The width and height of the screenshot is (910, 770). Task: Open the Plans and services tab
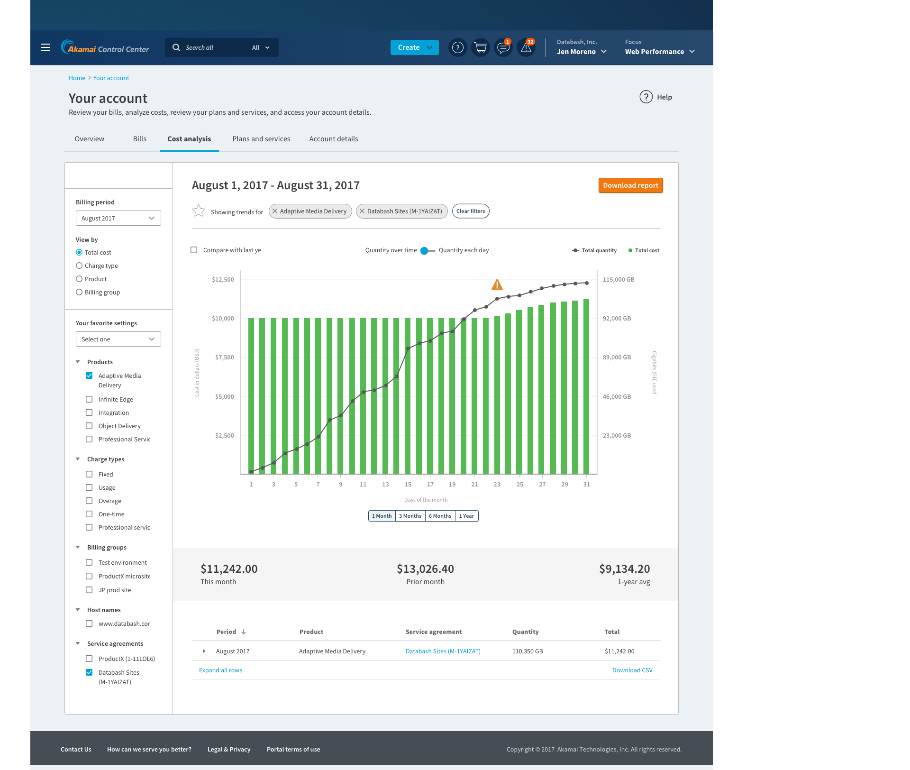261,139
